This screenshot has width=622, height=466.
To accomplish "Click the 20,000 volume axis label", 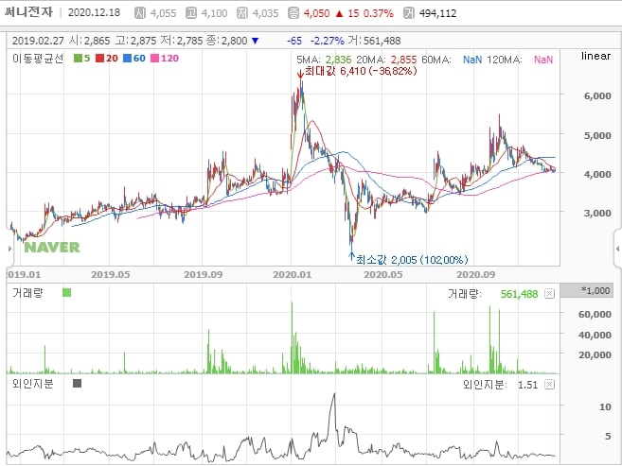I will pyautogui.click(x=595, y=354).
